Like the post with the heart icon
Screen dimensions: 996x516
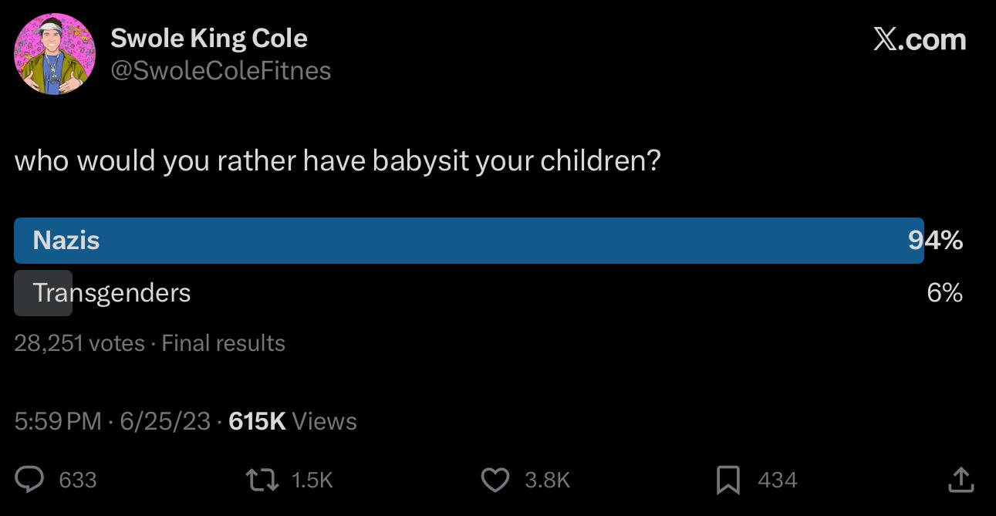[x=494, y=480]
